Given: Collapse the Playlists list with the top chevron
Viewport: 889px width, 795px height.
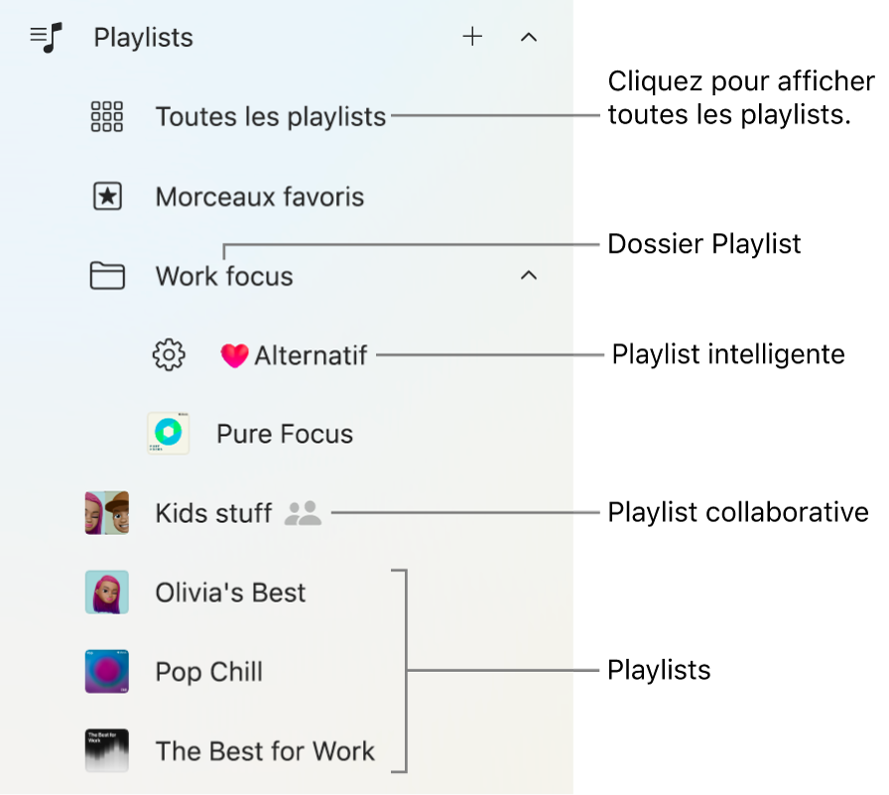Looking at the screenshot, I should (x=529, y=37).
